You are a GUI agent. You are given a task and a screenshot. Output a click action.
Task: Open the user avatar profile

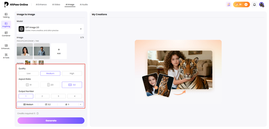pos(261,4)
